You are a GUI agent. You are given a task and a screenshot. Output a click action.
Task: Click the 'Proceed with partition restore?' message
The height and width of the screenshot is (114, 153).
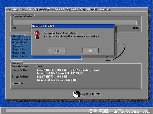click(x=60, y=33)
